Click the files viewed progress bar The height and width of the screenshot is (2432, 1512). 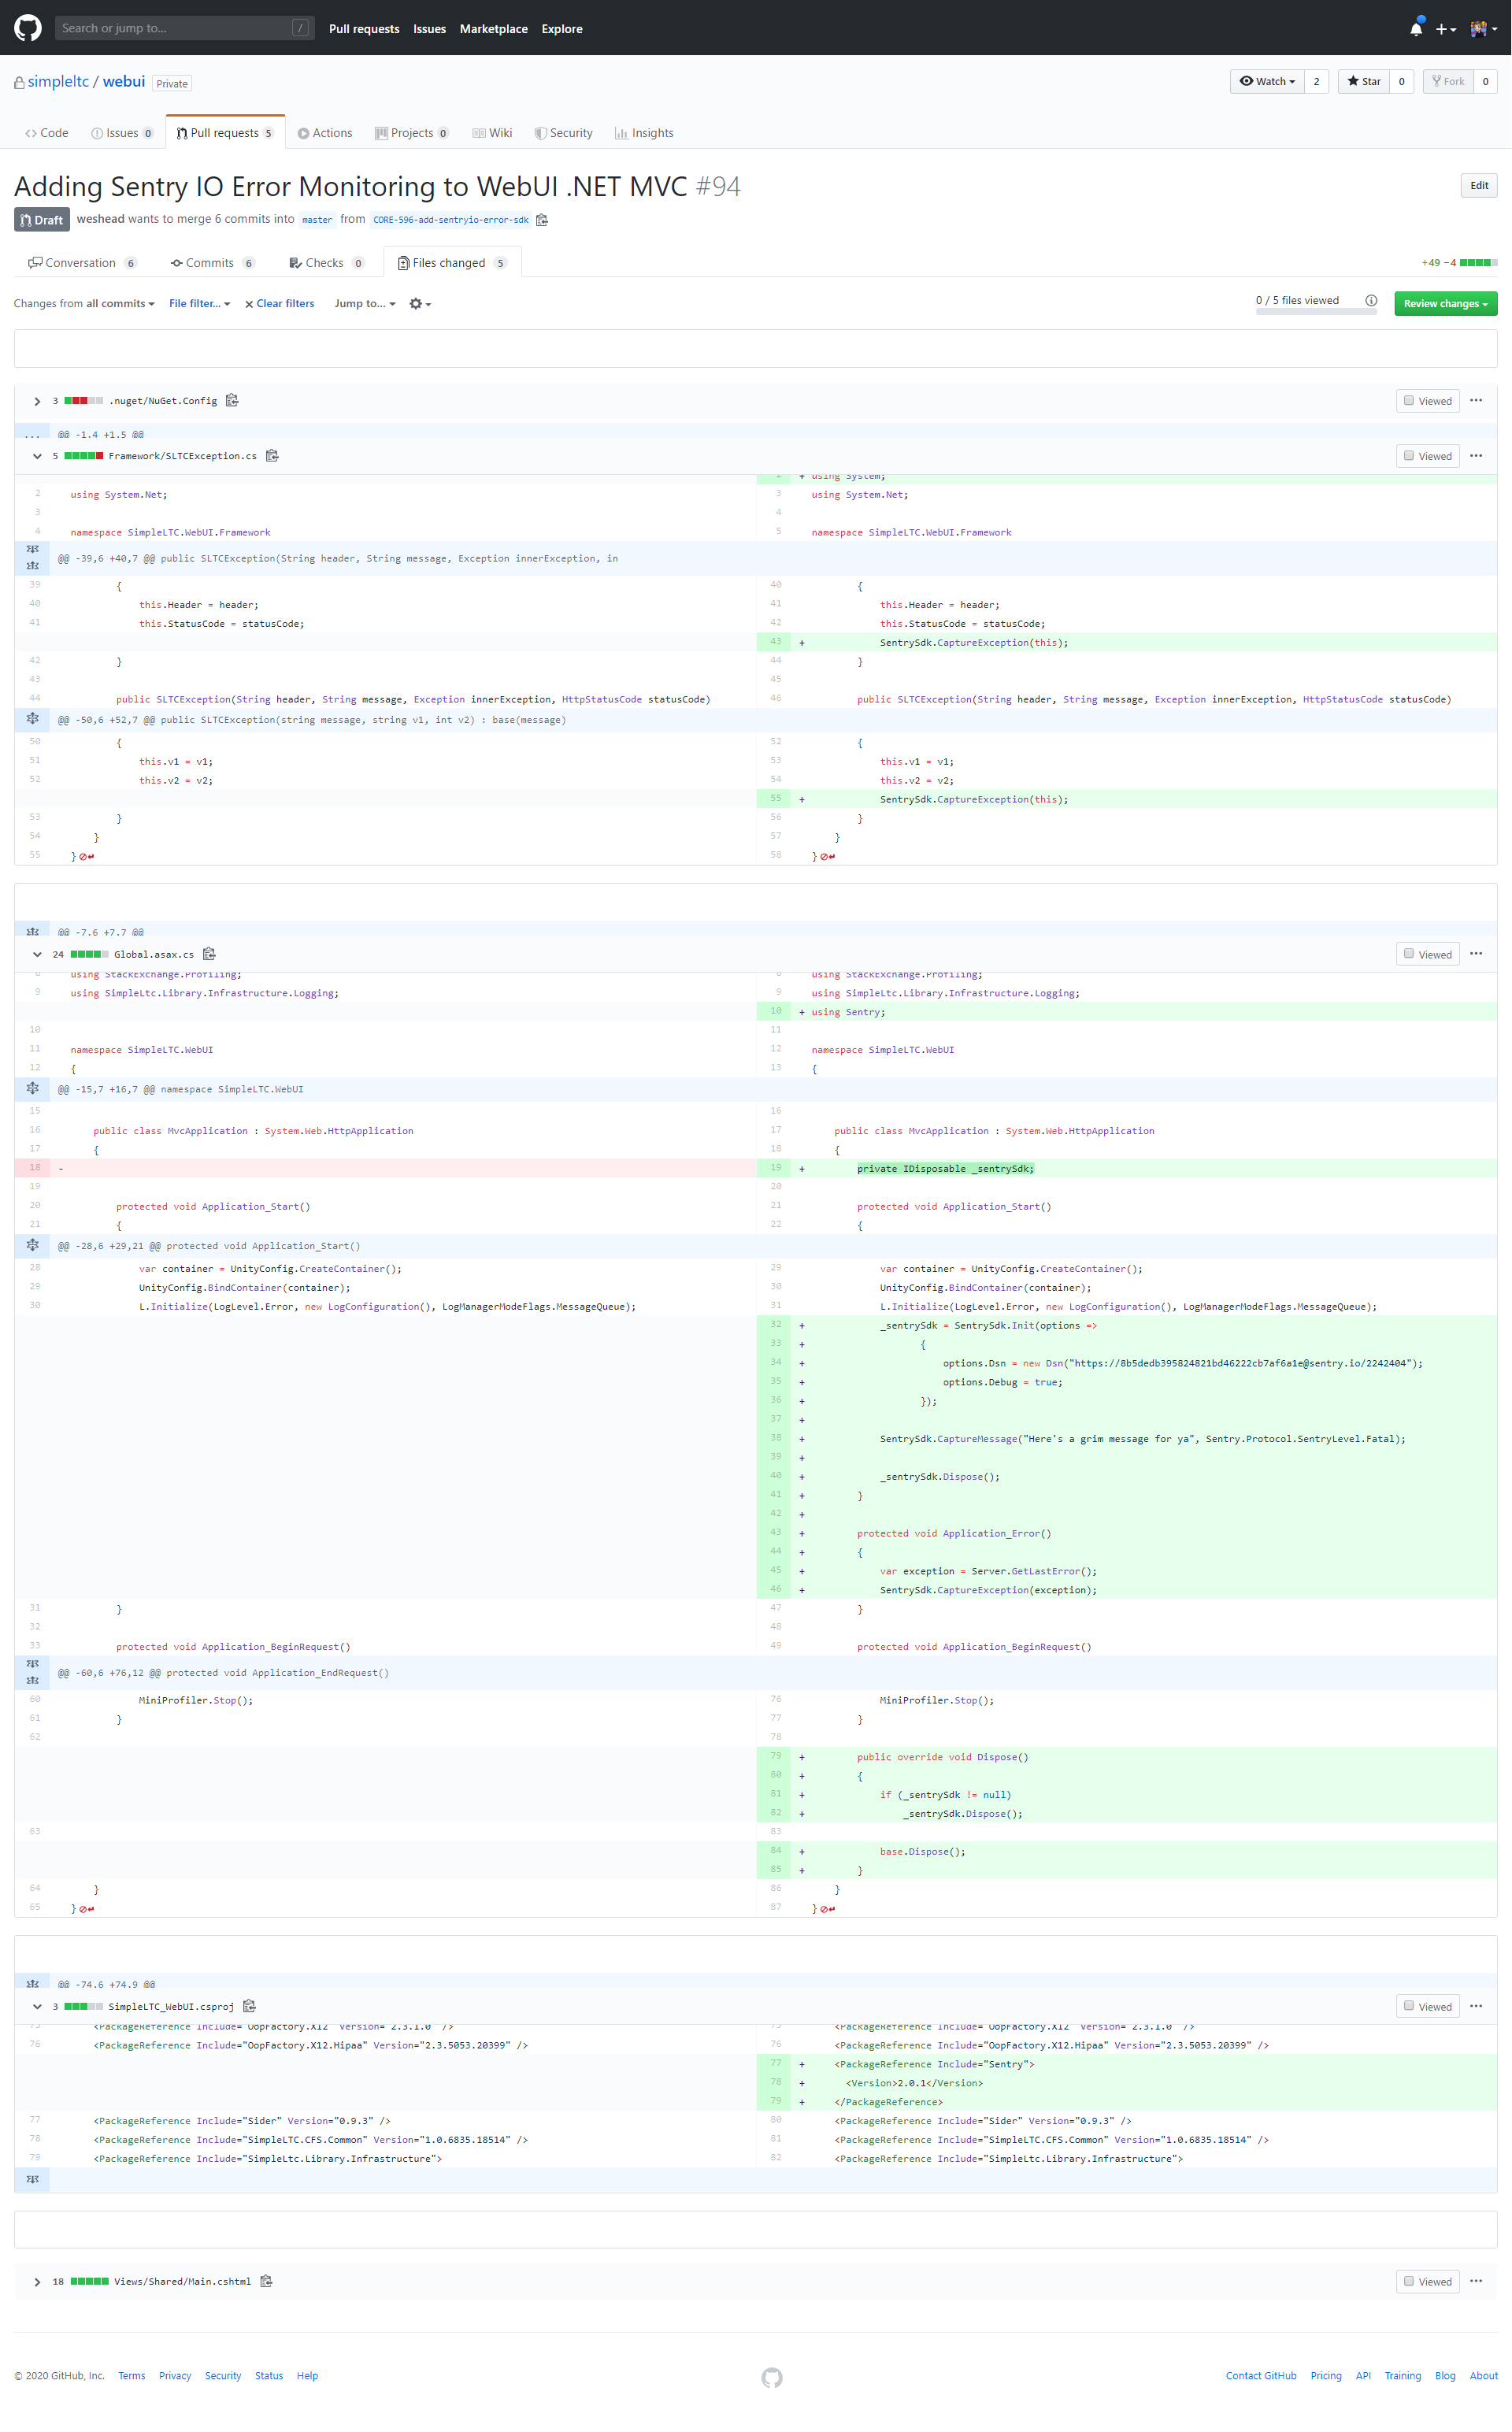1316,312
